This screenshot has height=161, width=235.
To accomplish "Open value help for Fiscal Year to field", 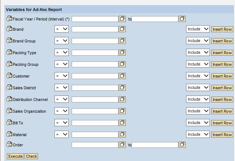I will [x=182, y=19].
